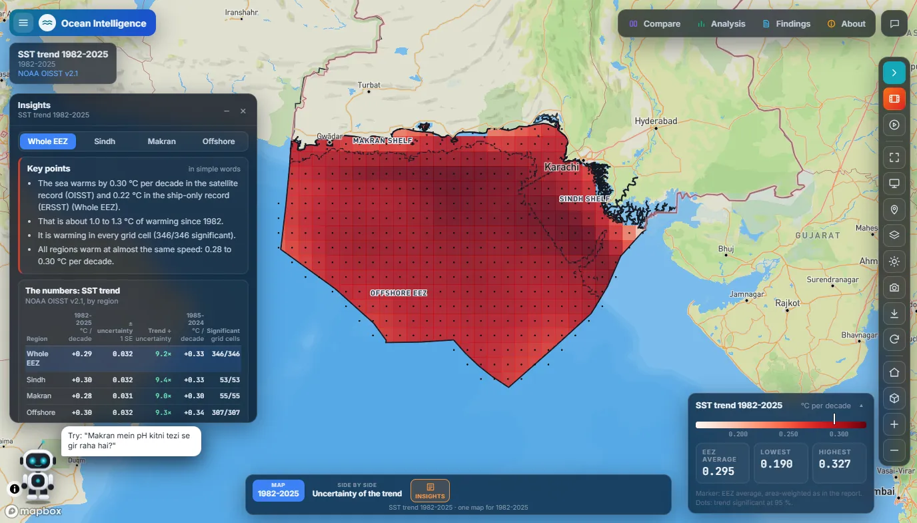
Task: Open the hamburger menu beside Ocean Intelligence
Action: [23, 23]
